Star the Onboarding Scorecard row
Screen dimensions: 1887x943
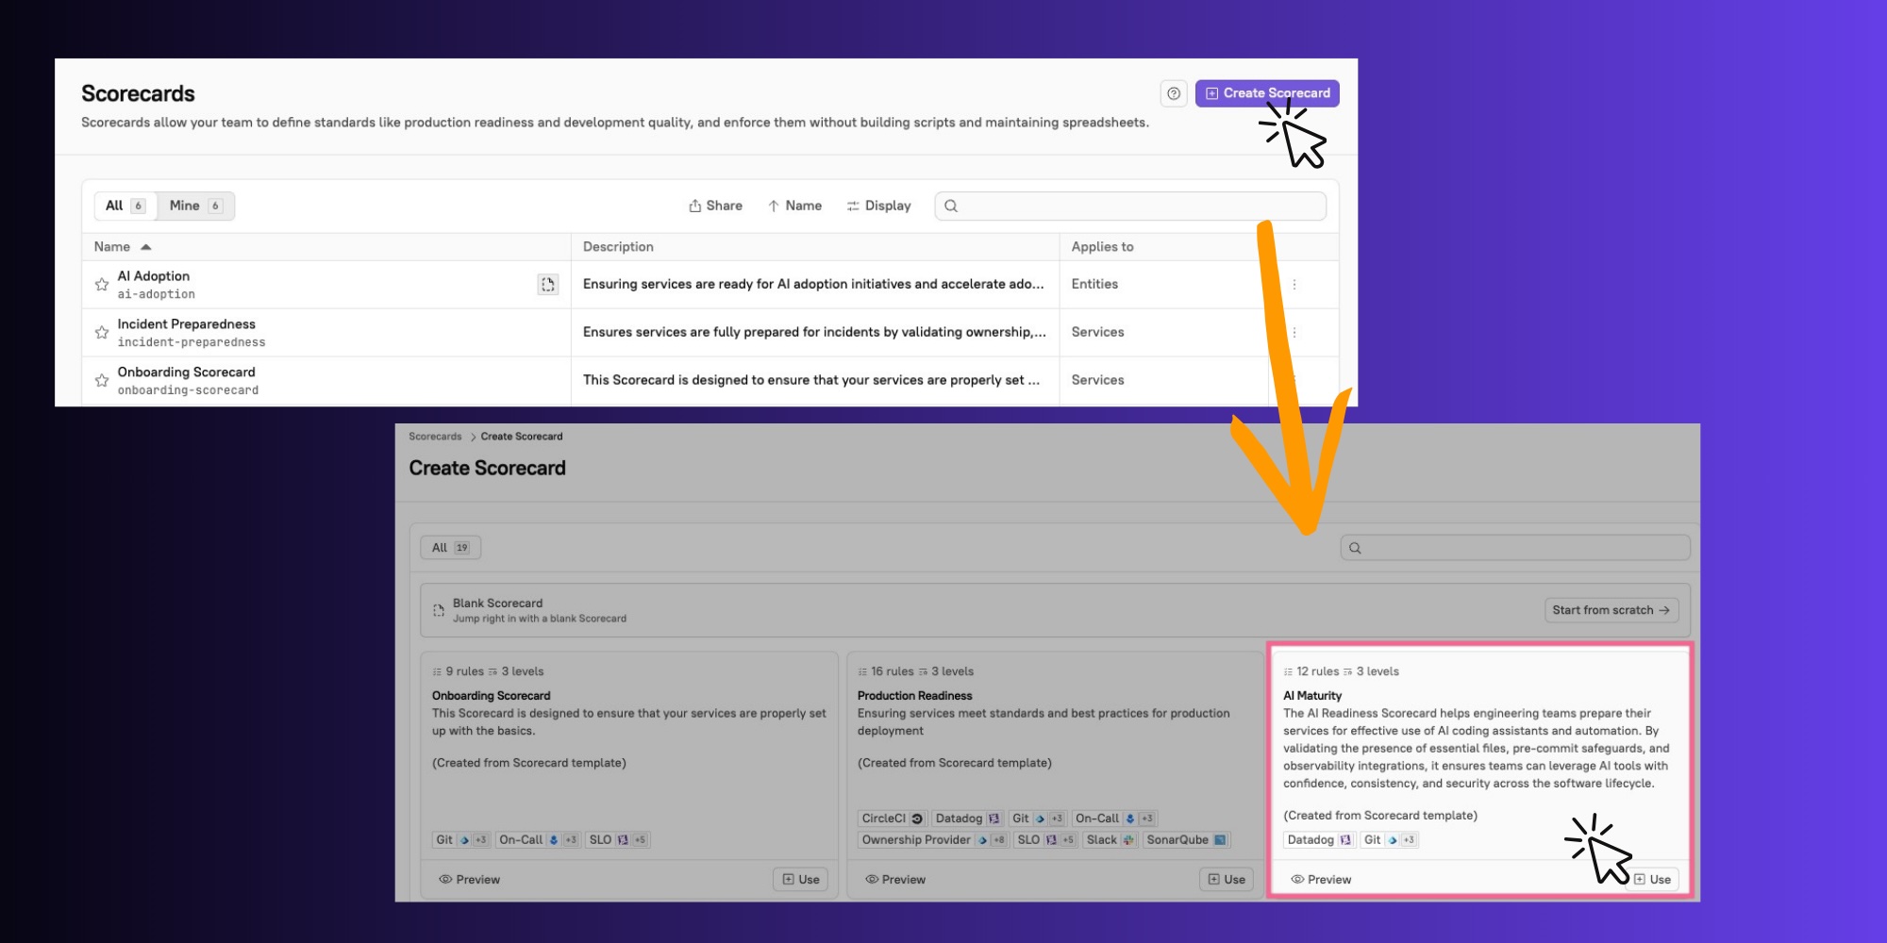[x=102, y=381]
